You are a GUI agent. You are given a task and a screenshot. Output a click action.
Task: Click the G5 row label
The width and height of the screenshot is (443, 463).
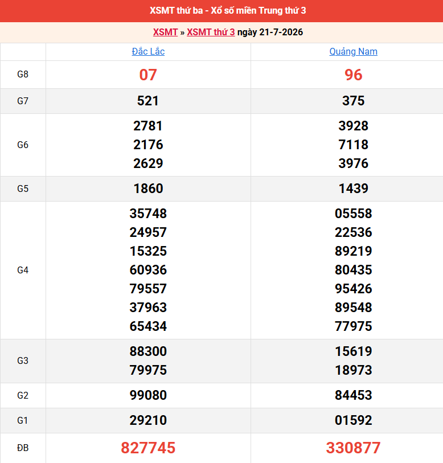pyautogui.click(x=23, y=189)
